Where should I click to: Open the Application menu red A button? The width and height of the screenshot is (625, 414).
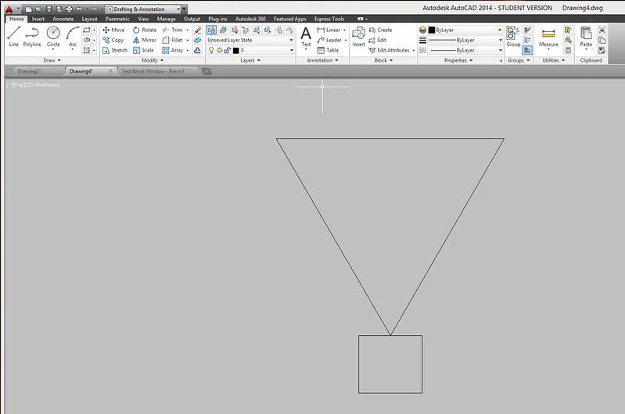tap(9, 9)
